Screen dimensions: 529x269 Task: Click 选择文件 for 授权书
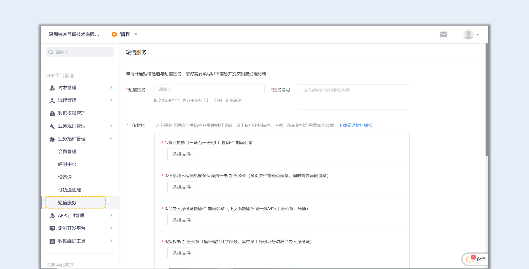pyautogui.click(x=181, y=253)
